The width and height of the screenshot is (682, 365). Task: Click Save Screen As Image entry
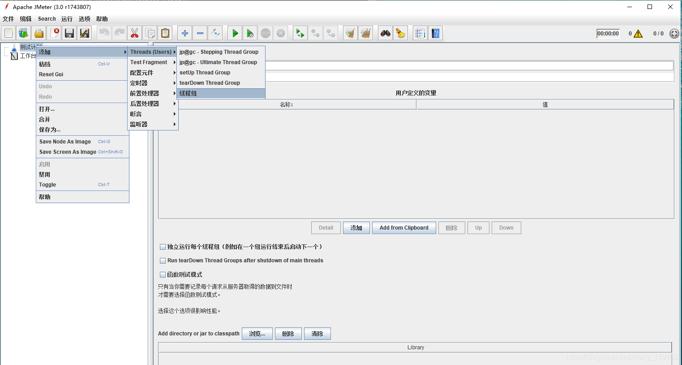(82, 152)
